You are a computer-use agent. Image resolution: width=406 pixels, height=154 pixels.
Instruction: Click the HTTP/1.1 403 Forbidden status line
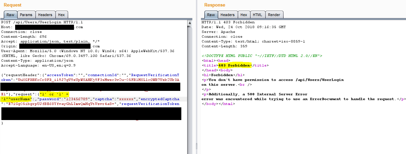(x=224, y=22)
